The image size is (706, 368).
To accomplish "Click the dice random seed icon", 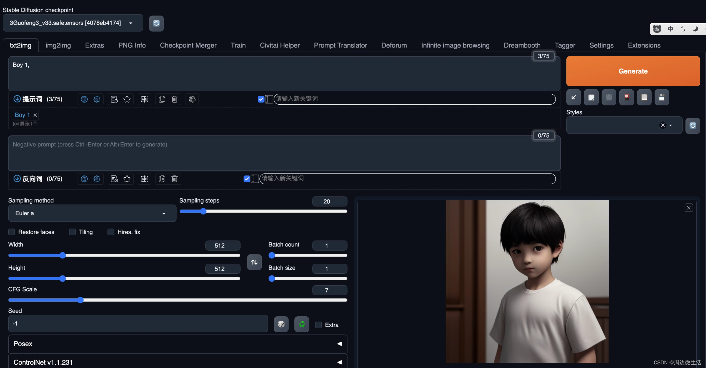I will coord(281,324).
